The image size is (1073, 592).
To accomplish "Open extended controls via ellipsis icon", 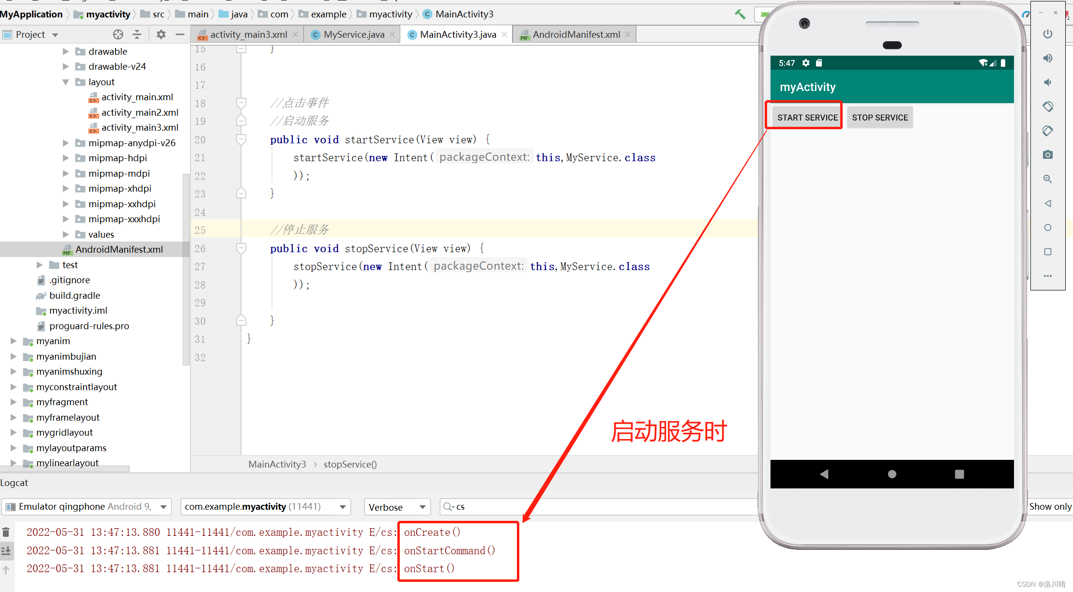I will 1048,276.
